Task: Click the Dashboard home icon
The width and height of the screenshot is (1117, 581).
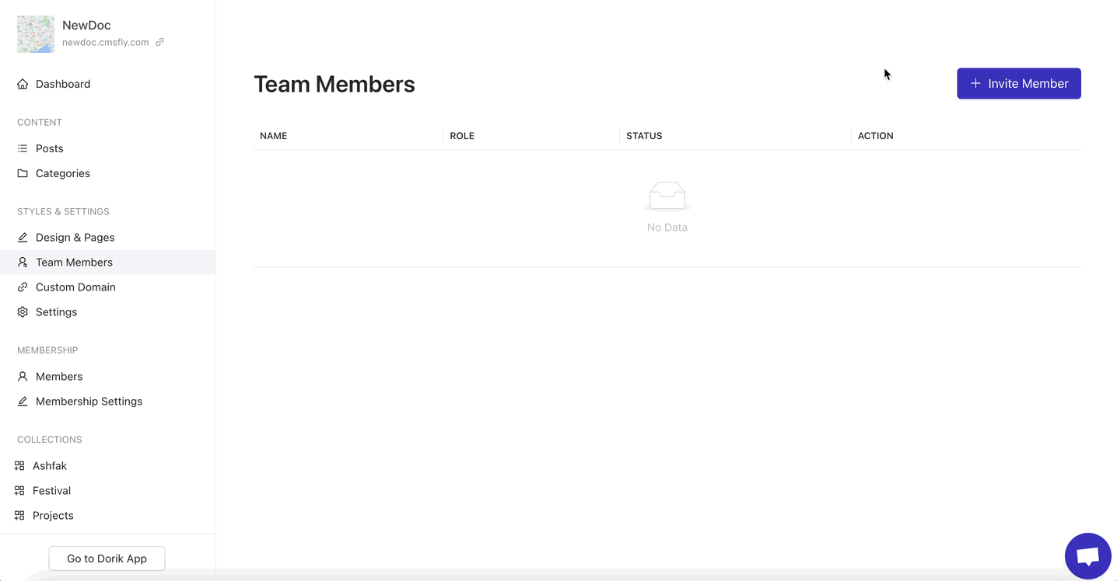Action: click(x=23, y=84)
